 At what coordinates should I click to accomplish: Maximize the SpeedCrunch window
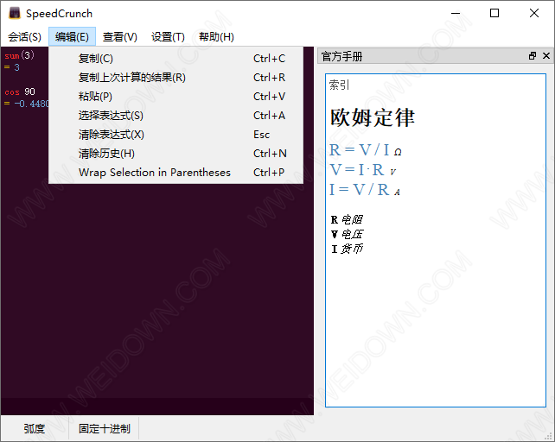(x=494, y=14)
